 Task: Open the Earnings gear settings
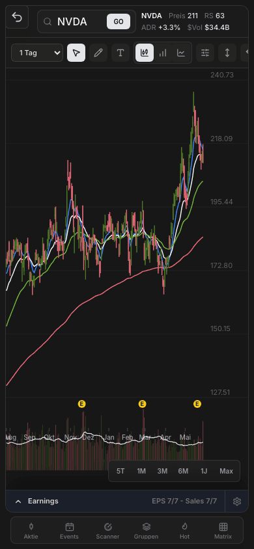[237, 502]
